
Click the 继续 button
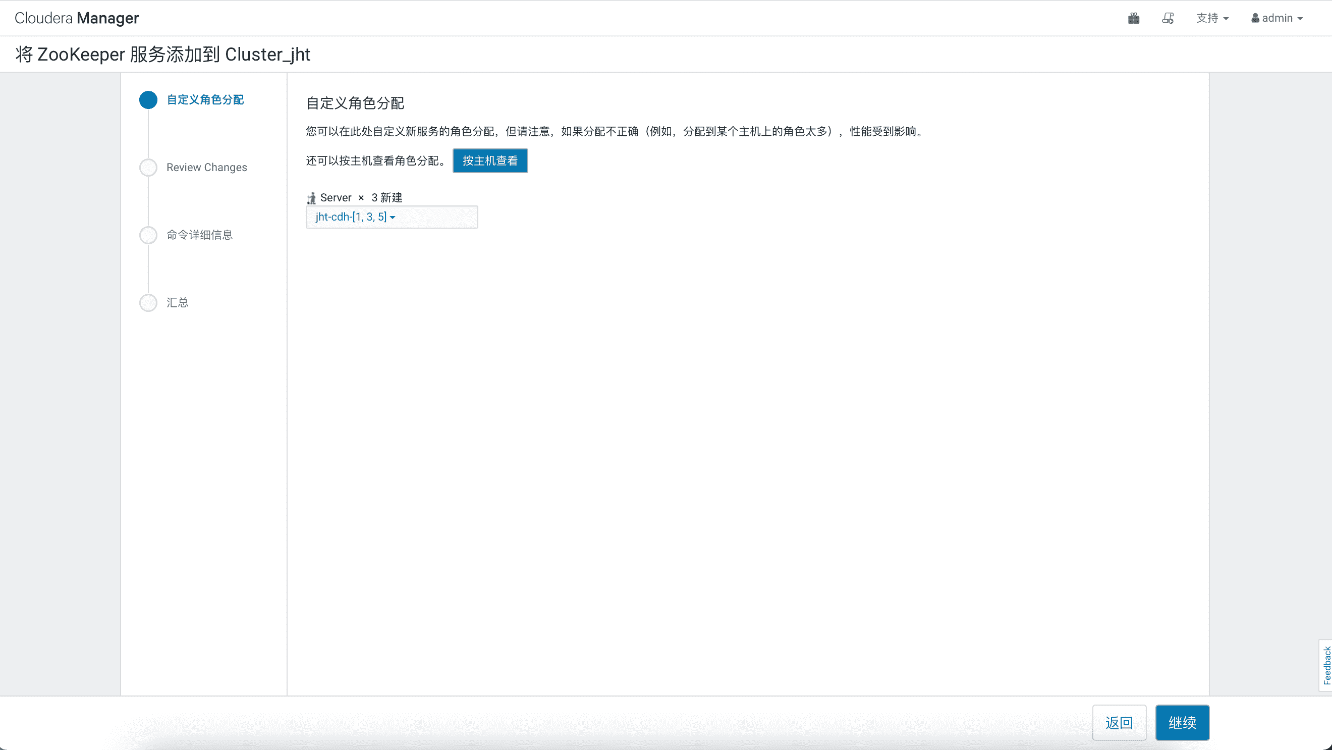click(1183, 723)
